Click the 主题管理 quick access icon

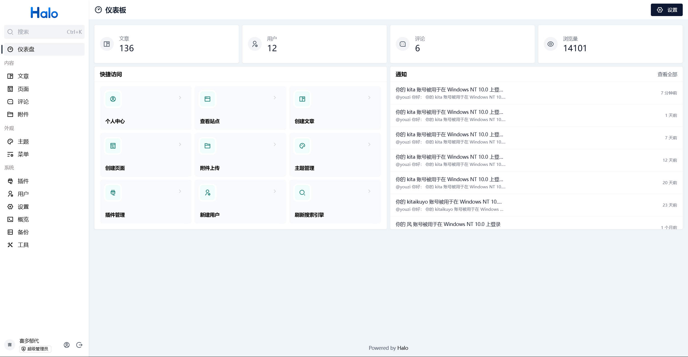(302, 146)
